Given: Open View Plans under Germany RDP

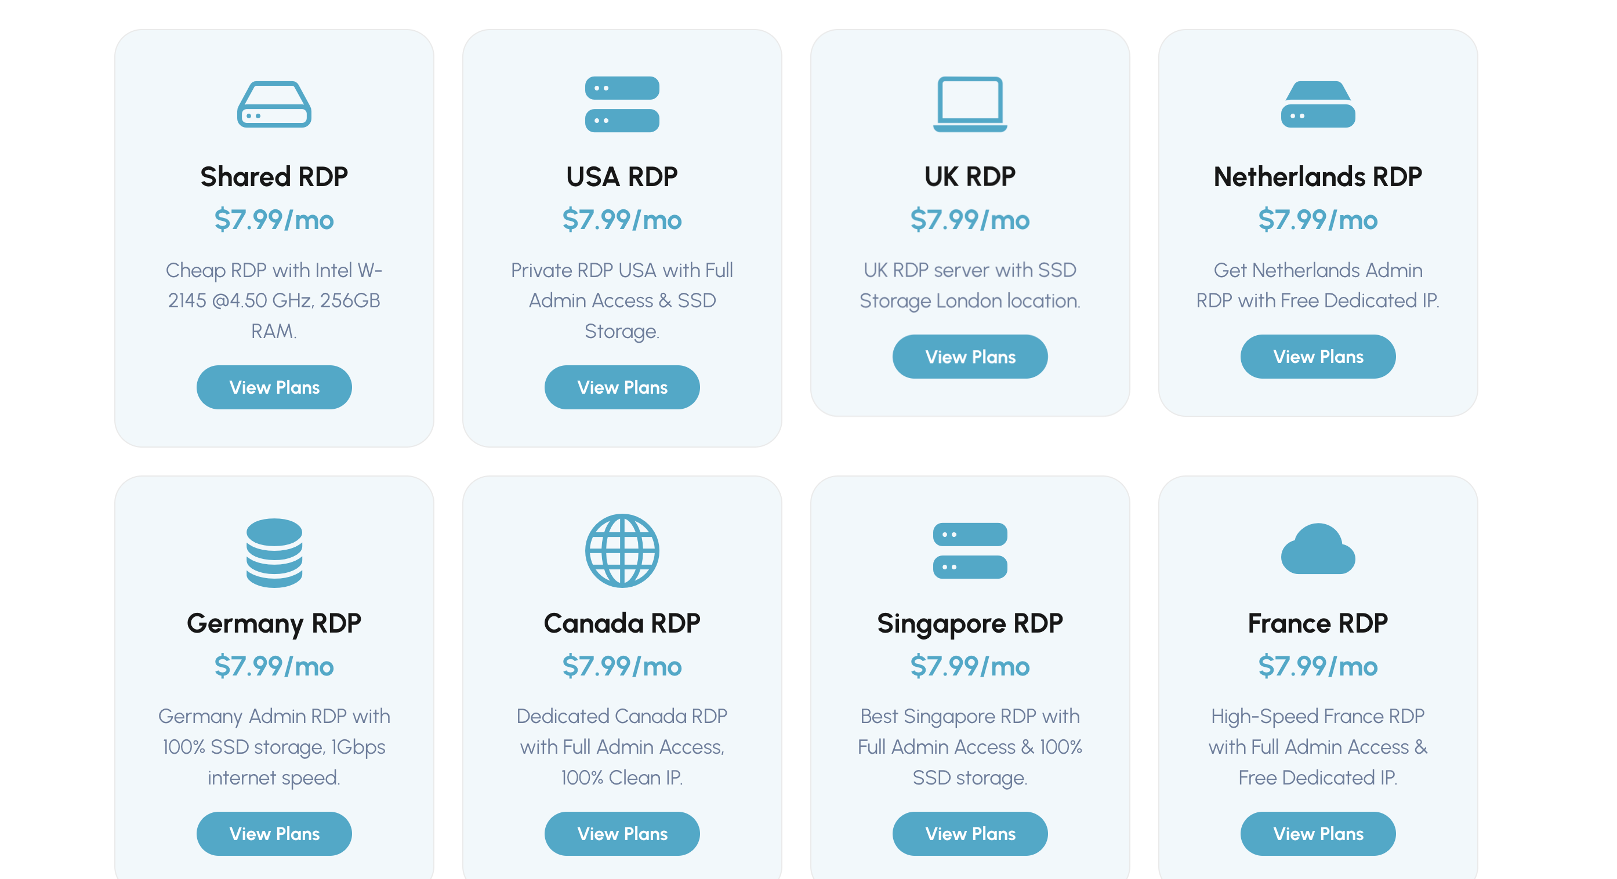Looking at the screenshot, I should pos(274,833).
